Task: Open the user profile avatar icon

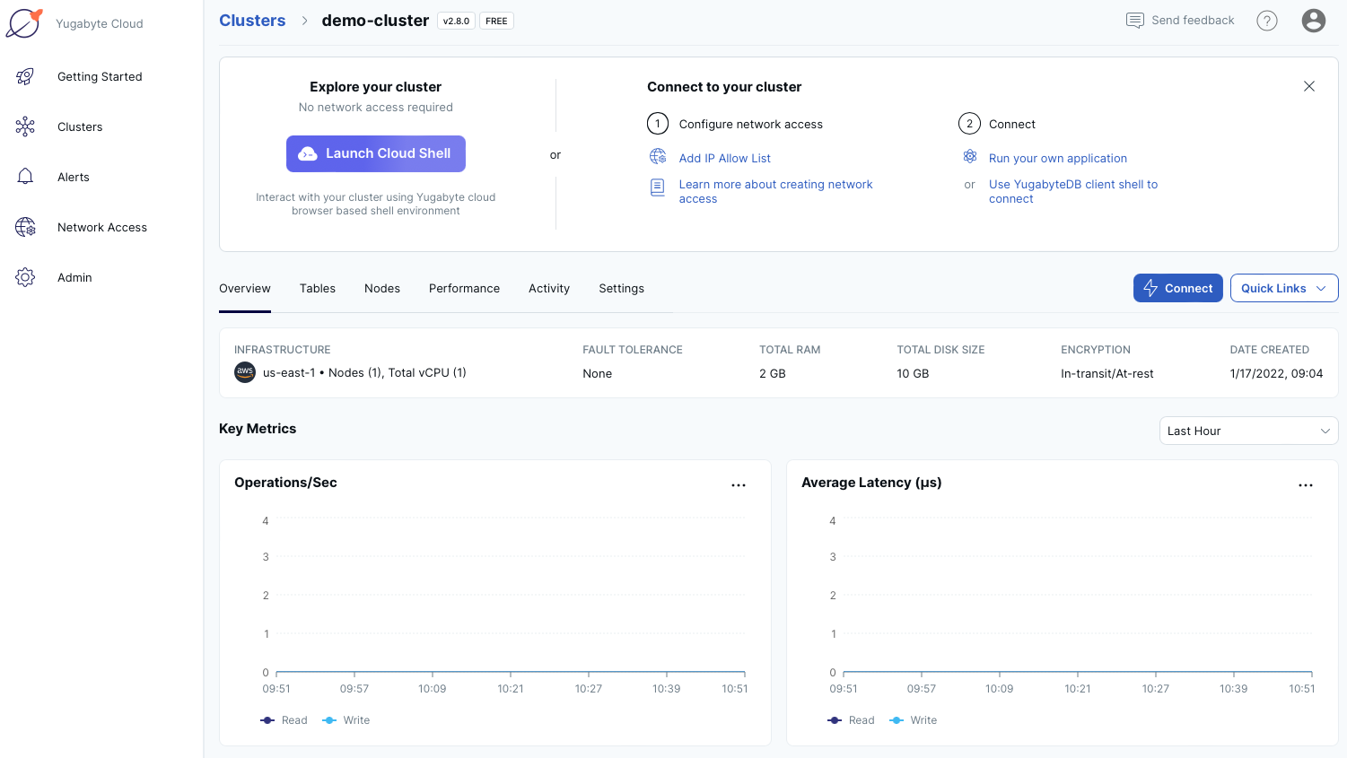Action: click(x=1314, y=21)
